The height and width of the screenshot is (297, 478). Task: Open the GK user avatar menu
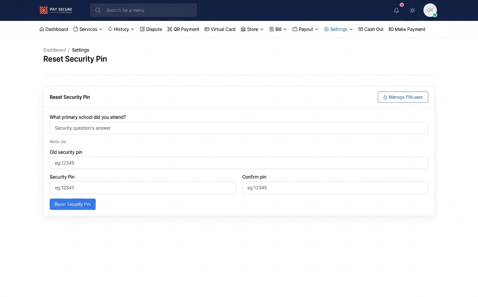tap(430, 10)
